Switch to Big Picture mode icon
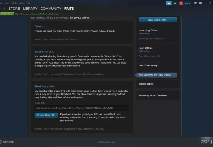213x147 pixels. click(201, 3)
